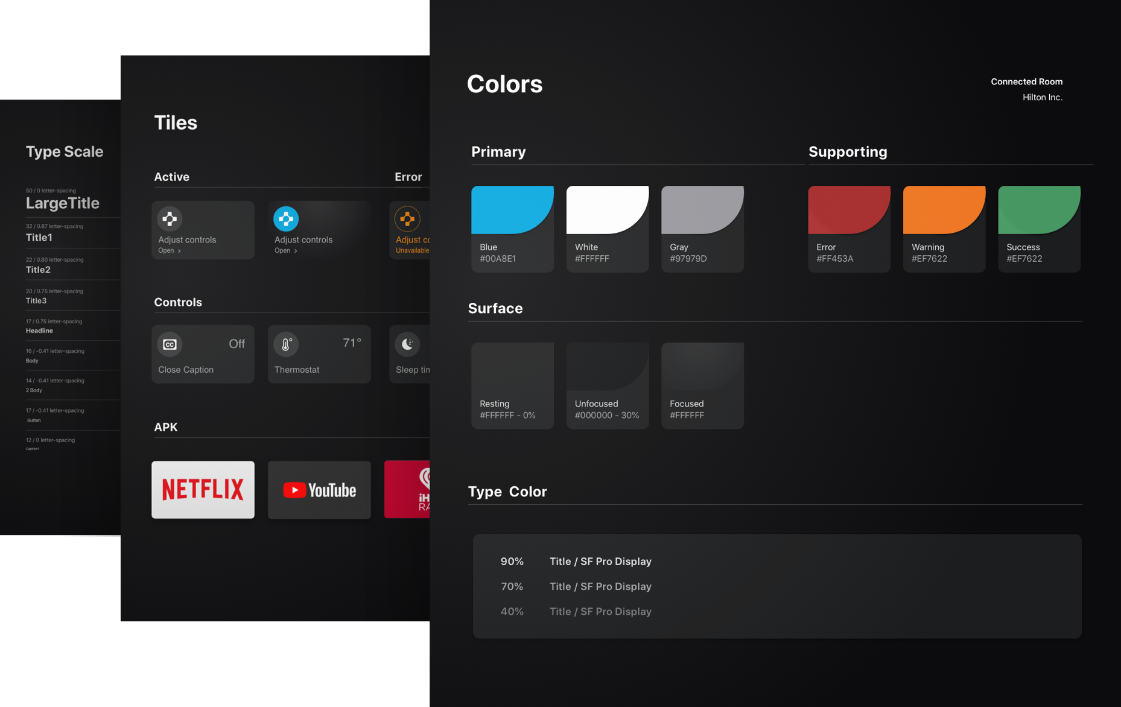Open the iHeartRadio app tile
The width and height of the screenshot is (1121, 707).
point(407,489)
